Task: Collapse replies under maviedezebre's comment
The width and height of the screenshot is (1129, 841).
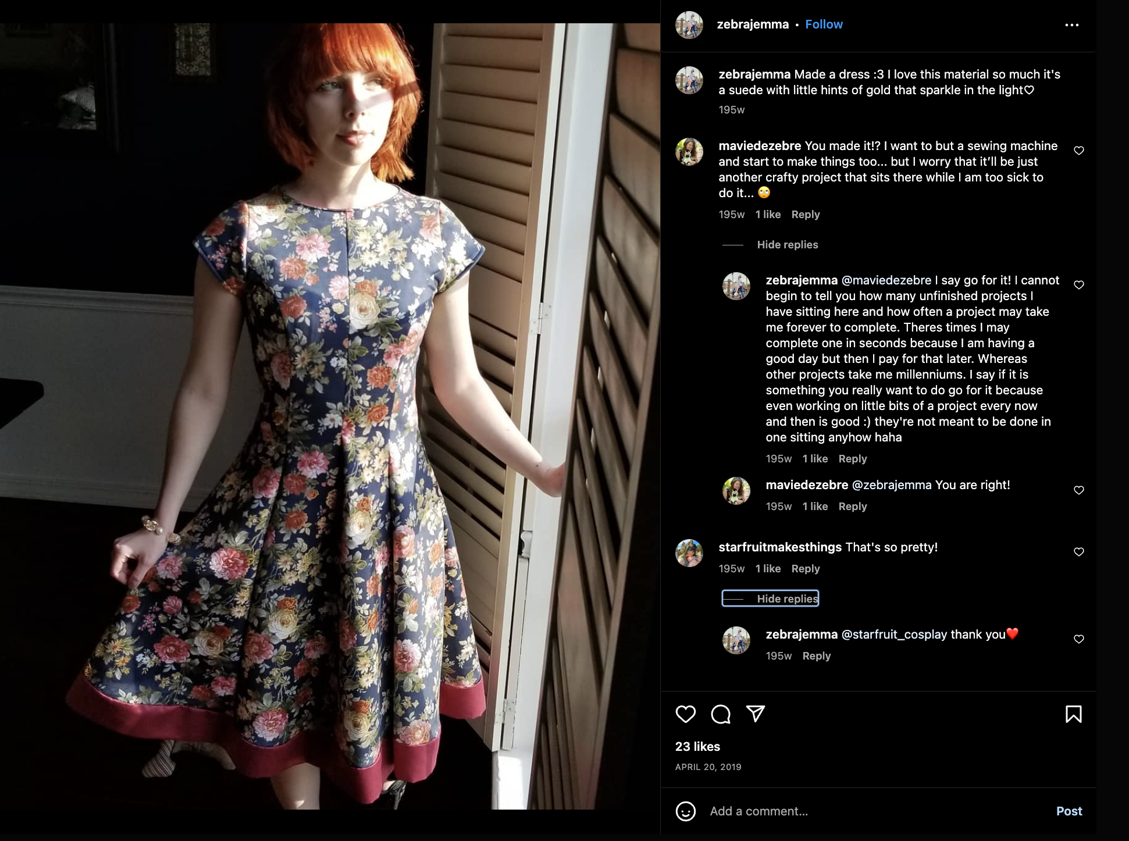Action: pyautogui.click(x=787, y=245)
